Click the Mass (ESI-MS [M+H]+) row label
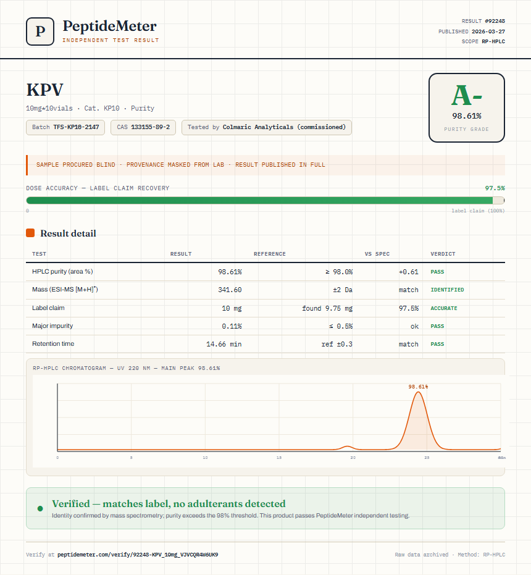This screenshot has height=575, width=531. 65,289
